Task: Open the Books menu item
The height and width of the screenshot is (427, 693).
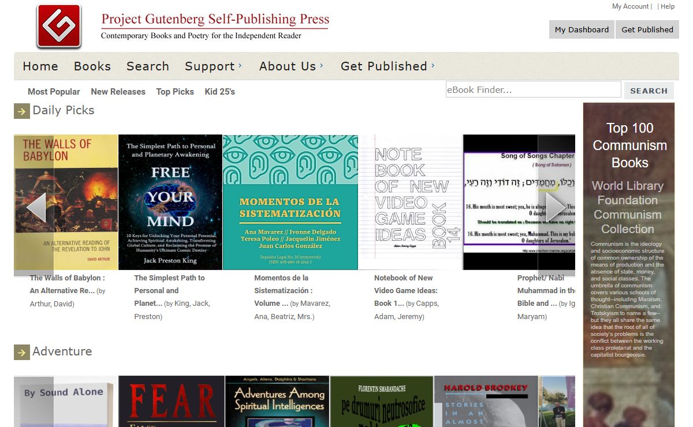Action: point(92,66)
